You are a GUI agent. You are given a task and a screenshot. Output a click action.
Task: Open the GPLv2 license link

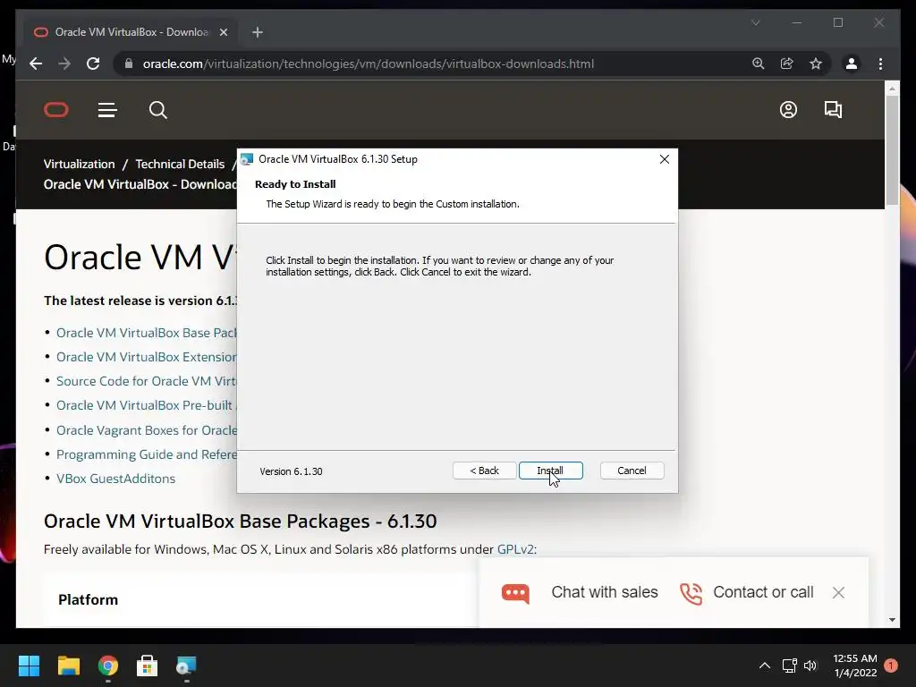(515, 549)
